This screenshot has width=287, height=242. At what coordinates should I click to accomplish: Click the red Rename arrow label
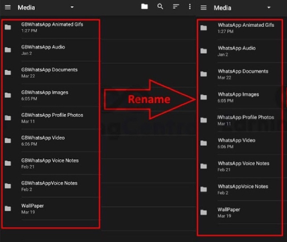tap(149, 99)
